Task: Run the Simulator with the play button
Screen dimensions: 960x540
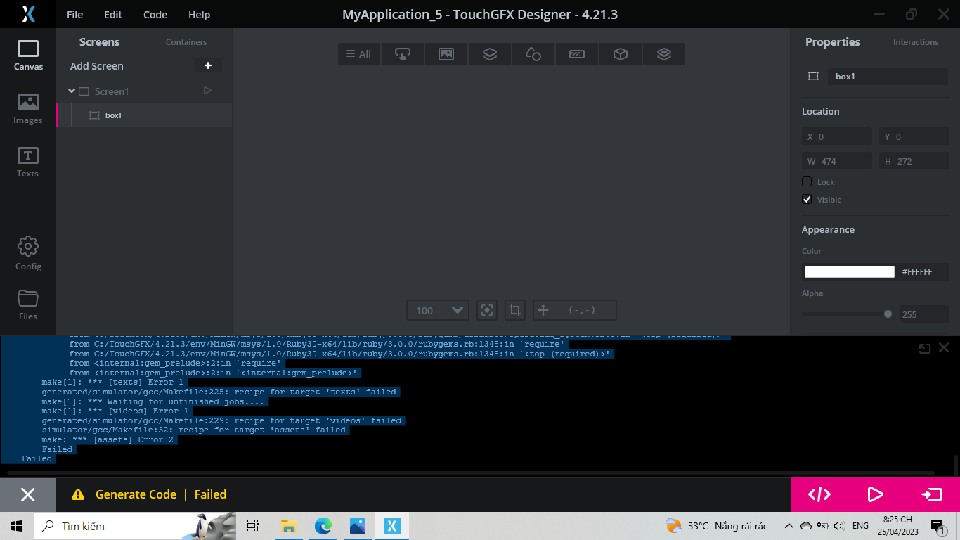Action: click(875, 494)
